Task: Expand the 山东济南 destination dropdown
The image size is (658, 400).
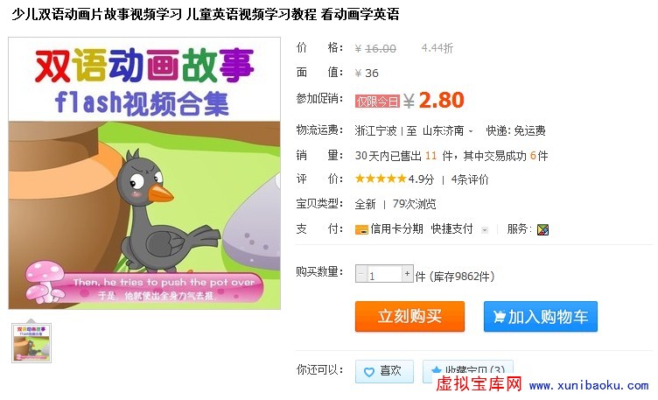Action: pyautogui.click(x=471, y=131)
